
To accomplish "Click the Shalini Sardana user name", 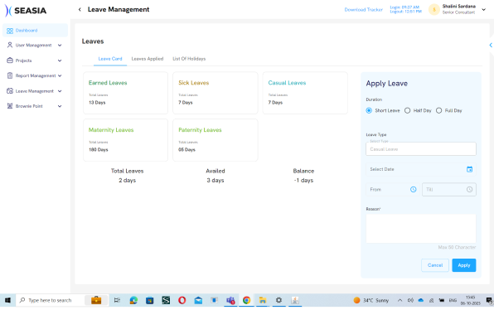I will [x=458, y=7].
